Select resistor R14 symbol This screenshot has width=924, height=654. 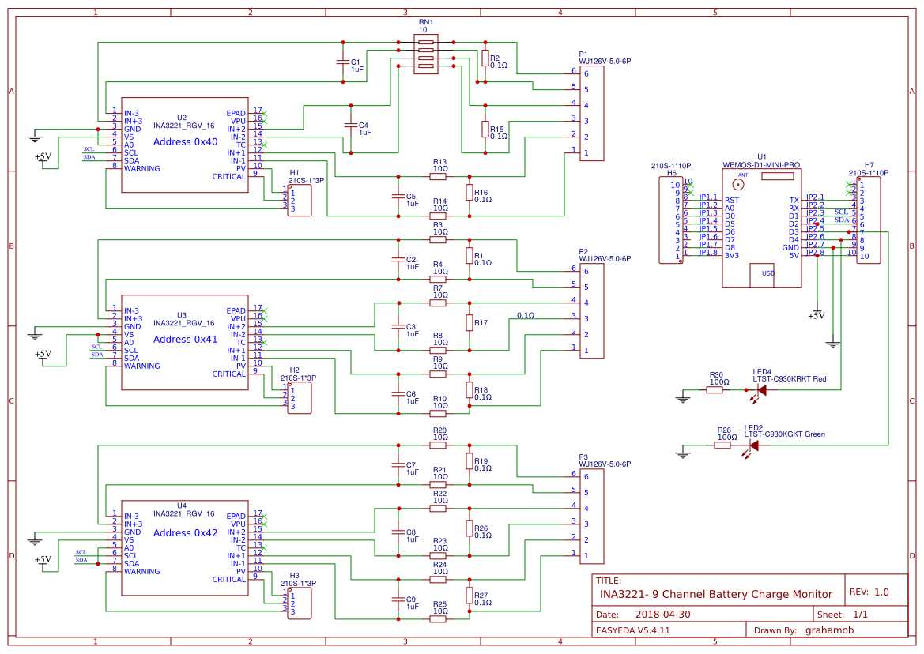click(438, 216)
